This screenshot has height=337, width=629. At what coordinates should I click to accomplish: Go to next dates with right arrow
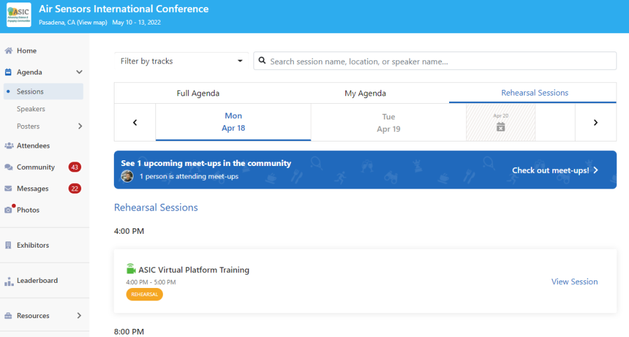(596, 123)
